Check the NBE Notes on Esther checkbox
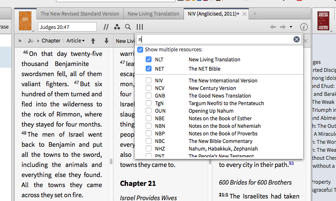336x201 pixels. pyautogui.click(x=149, y=118)
